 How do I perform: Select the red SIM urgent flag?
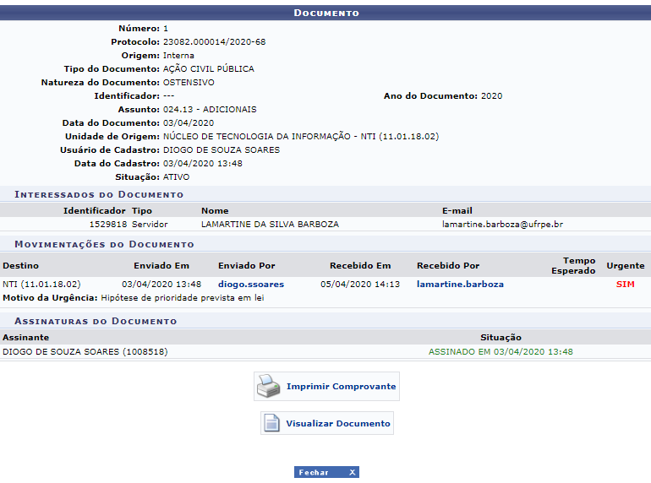coord(626,285)
